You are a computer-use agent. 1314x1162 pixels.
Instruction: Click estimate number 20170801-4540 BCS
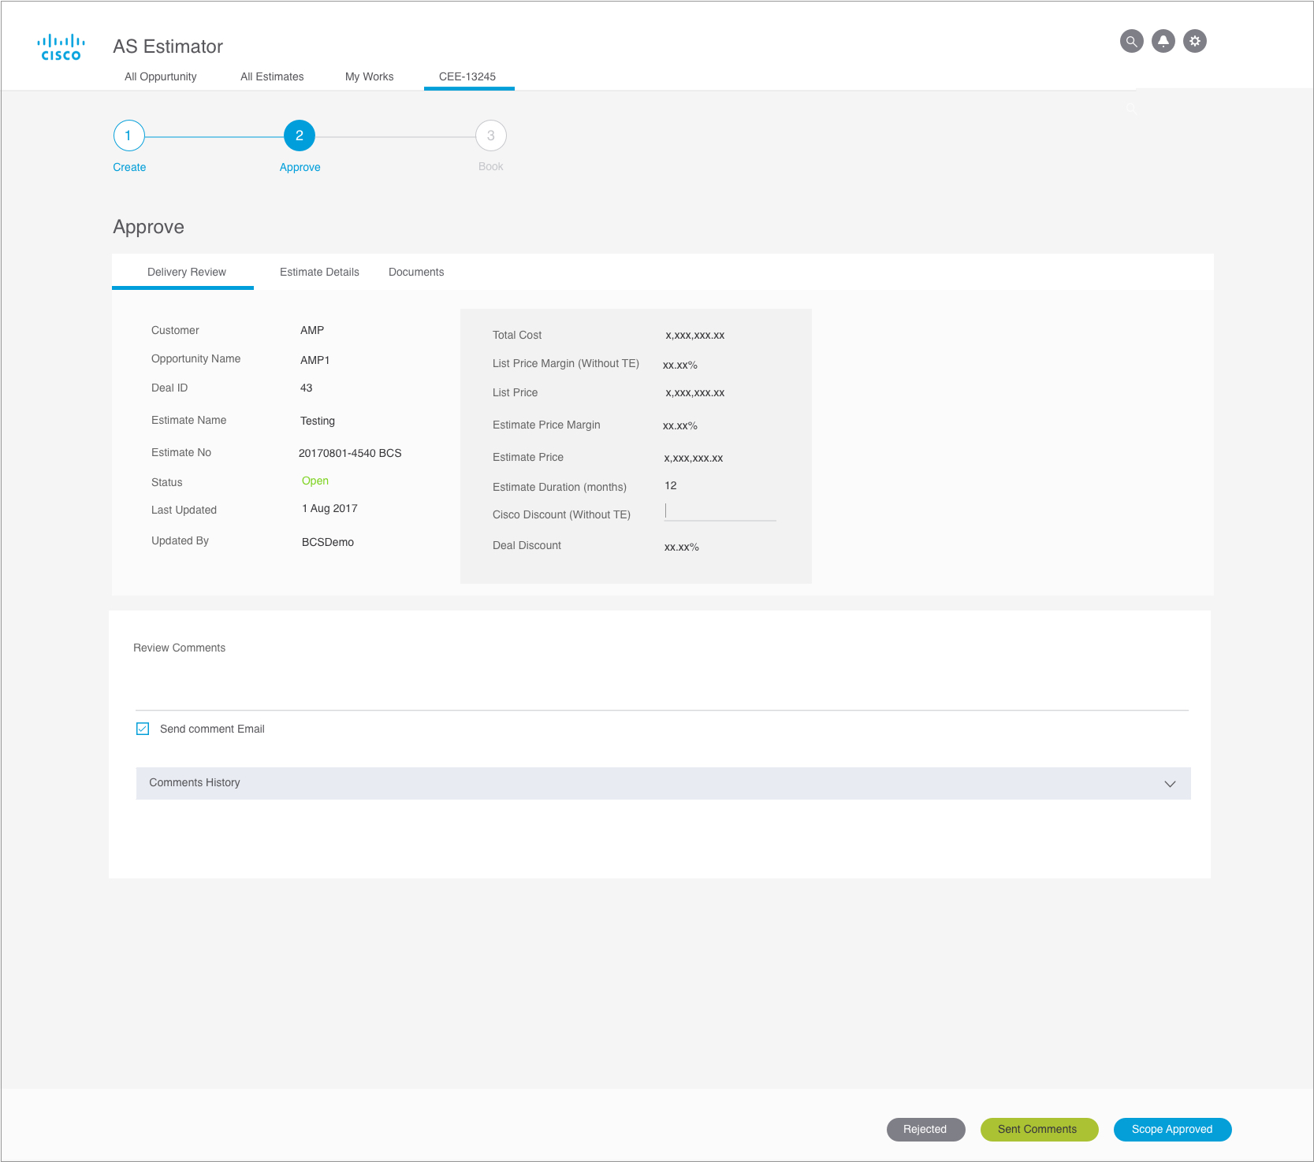(350, 453)
